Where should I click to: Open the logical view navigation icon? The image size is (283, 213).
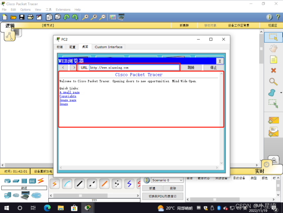click(9, 36)
